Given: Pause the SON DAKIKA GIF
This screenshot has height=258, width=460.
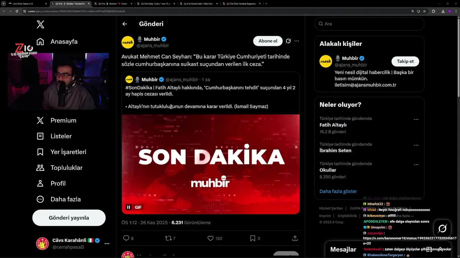Looking at the screenshot, I should pyautogui.click(x=128, y=207).
